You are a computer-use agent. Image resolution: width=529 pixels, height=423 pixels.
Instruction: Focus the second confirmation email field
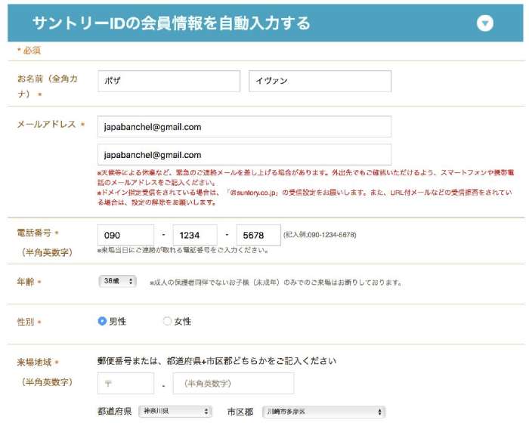click(244, 154)
